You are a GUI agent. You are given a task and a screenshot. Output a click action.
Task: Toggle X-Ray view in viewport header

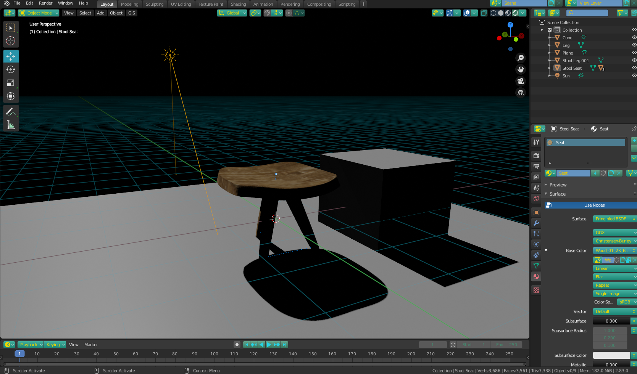tap(484, 13)
